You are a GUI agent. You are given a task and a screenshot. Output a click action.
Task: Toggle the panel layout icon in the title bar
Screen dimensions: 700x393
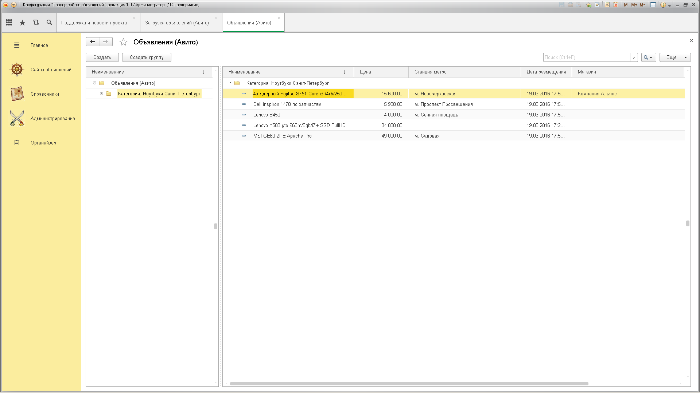click(653, 5)
